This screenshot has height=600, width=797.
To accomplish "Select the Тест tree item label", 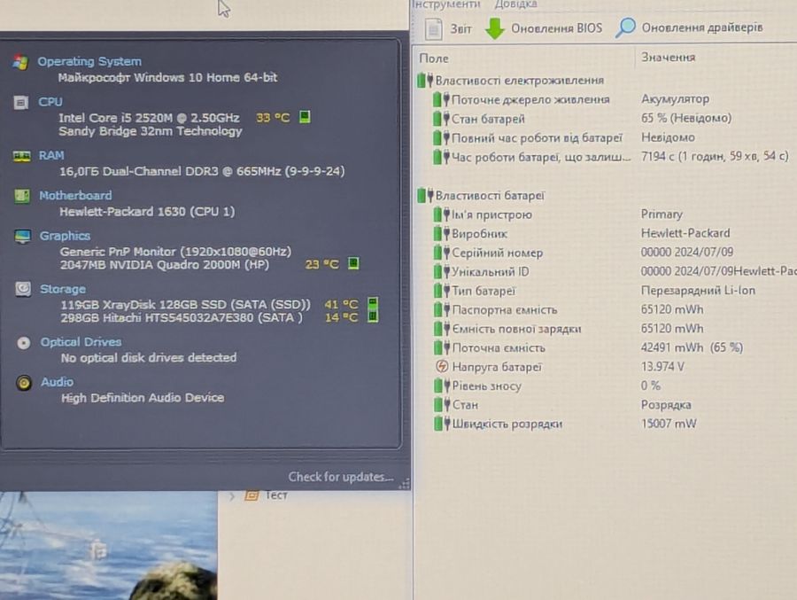I will pyautogui.click(x=276, y=495).
